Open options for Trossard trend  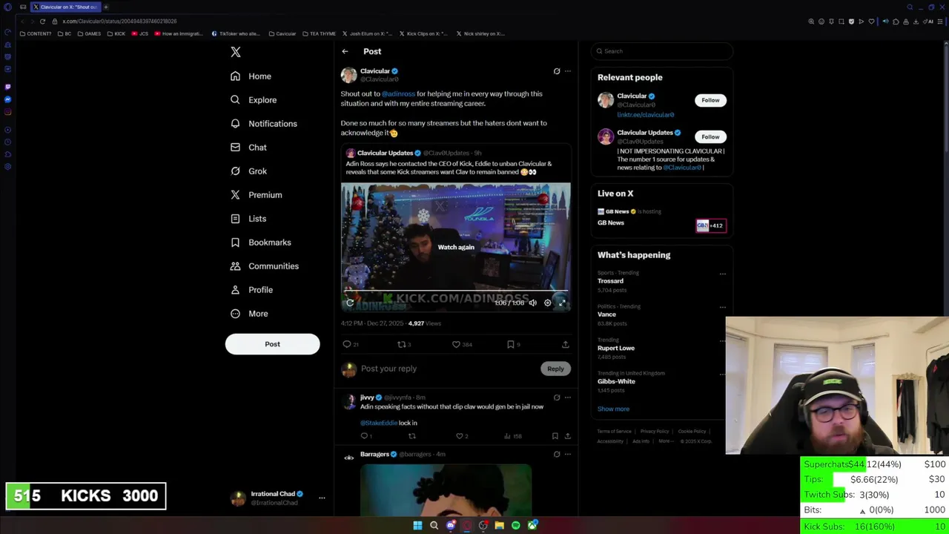click(x=723, y=274)
